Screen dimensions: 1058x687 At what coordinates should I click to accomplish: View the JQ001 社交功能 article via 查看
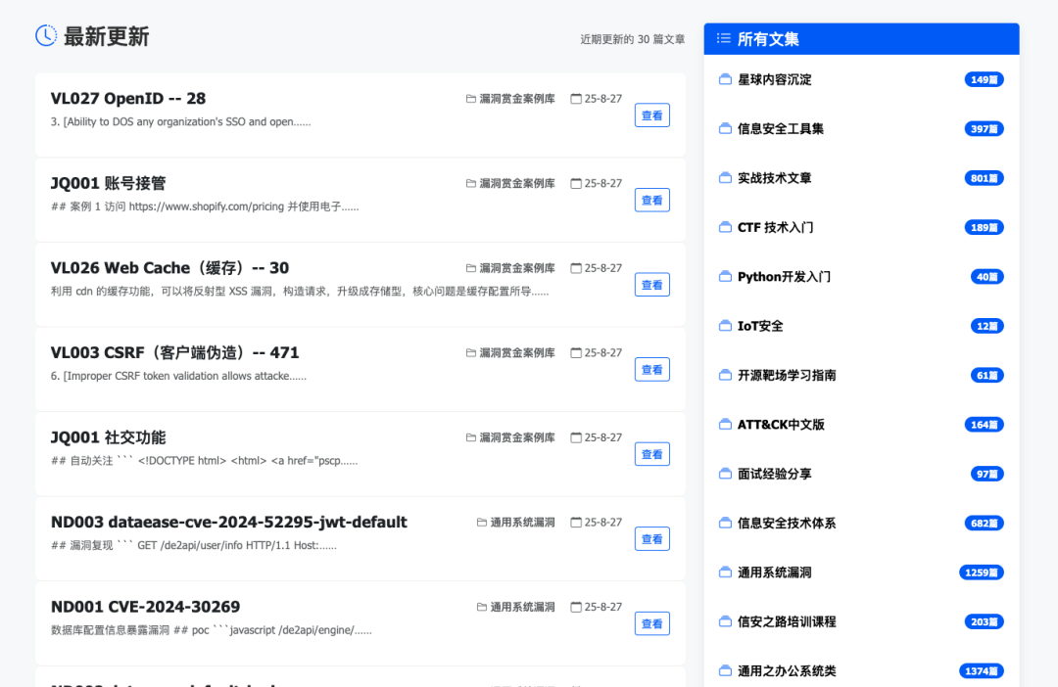pos(651,454)
